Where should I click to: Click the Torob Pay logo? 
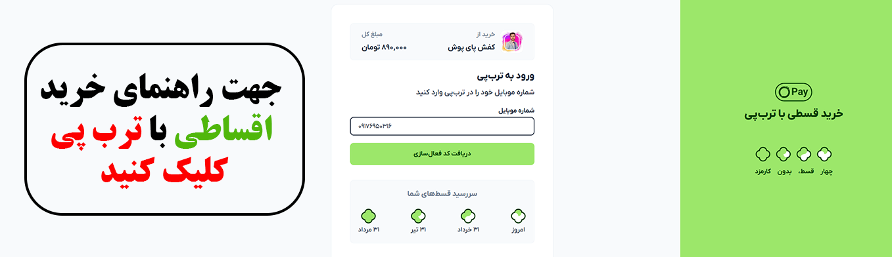coord(793,92)
